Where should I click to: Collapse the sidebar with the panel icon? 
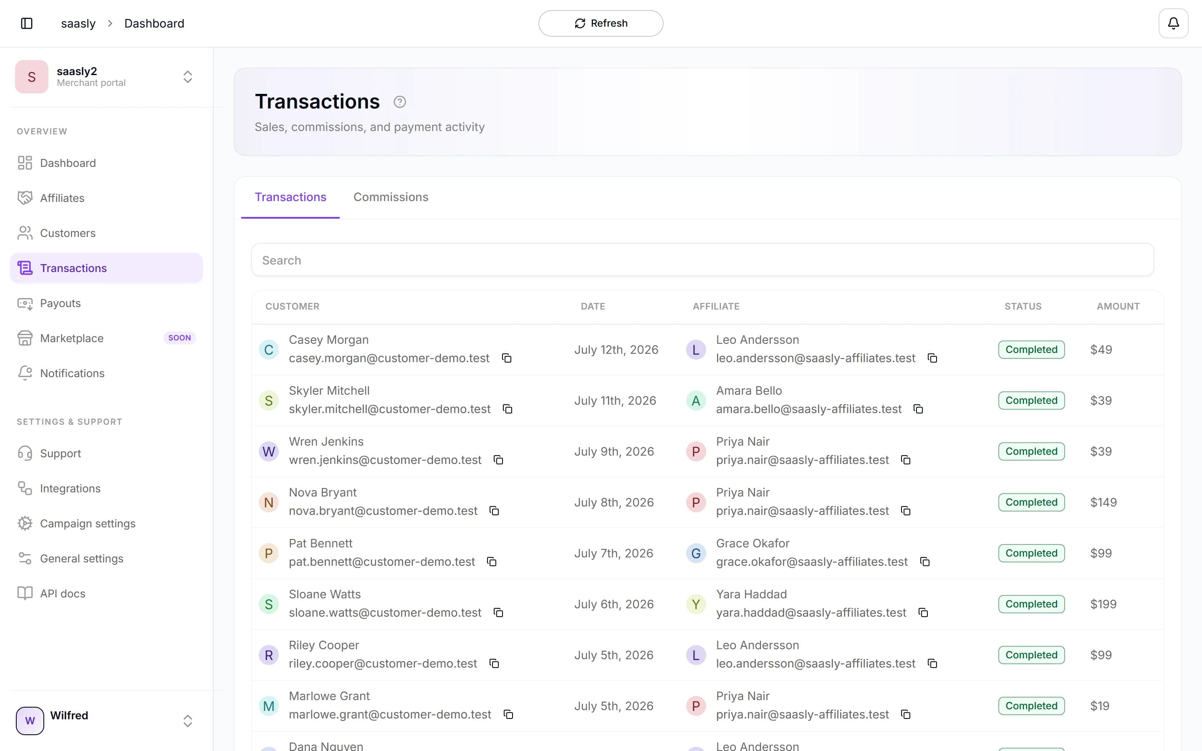27,23
